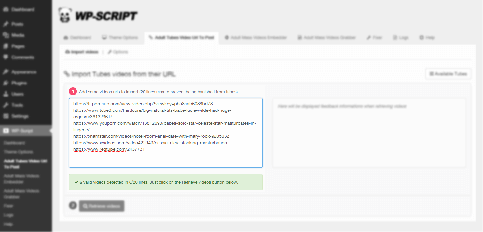Click the feedback information panel
The width and height of the screenshot is (483, 232).
369,133
